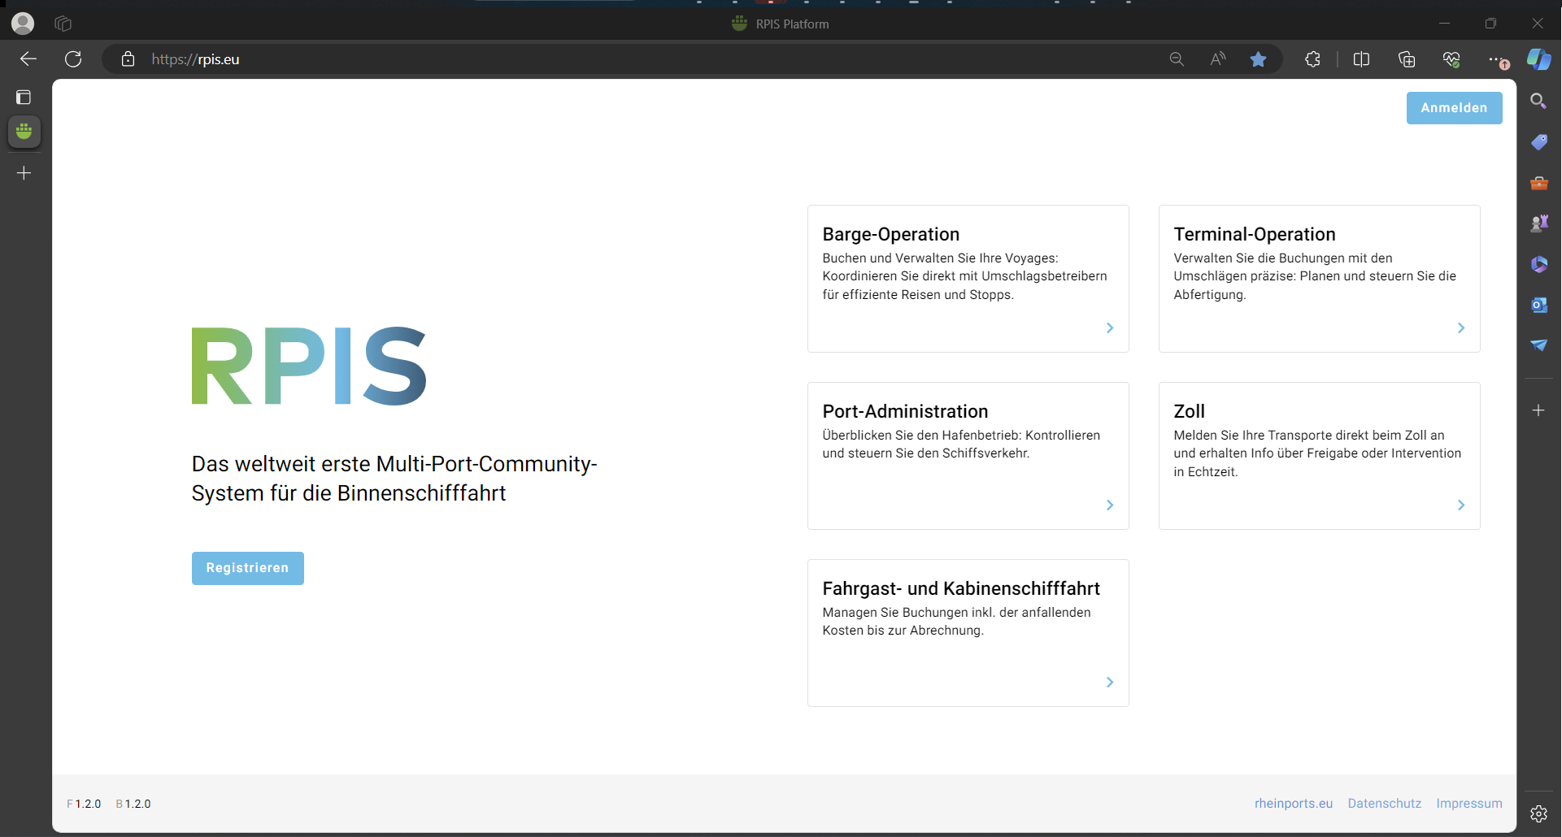Open the Impressum footer link
Screen dimensions: 1562x837
(x=1468, y=804)
